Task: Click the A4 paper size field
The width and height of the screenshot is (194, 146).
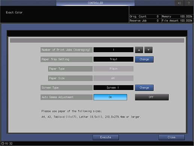Action: point(113,78)
